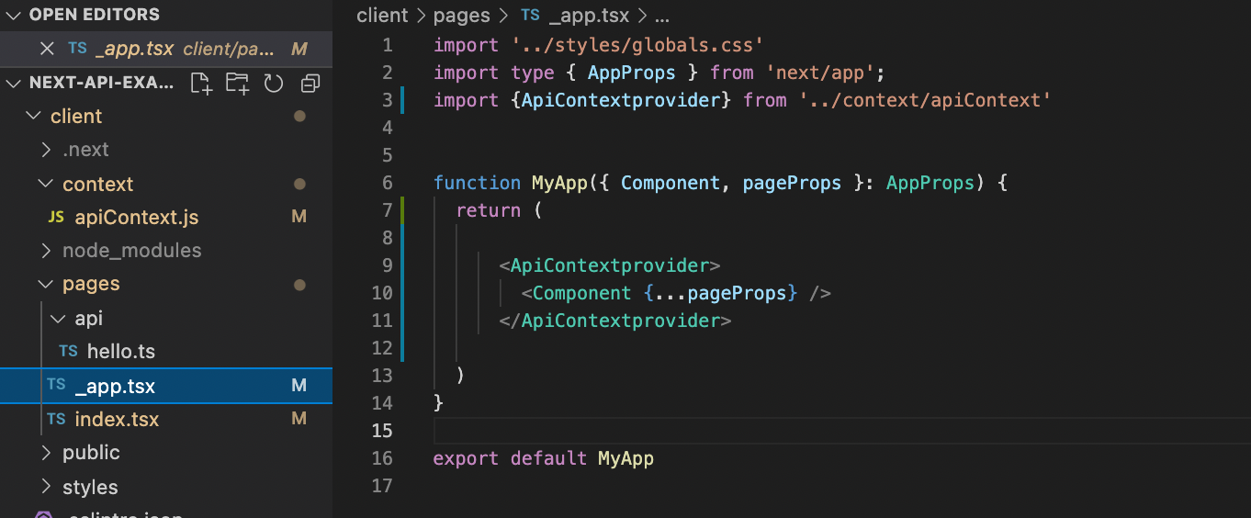This screenshot has height=518, width=1251.
Task: Expand the node_modules folder
Action: coord(46,251)
